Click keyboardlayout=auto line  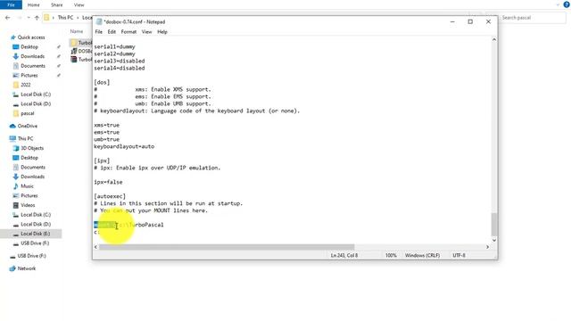click(x=124, y=146)
